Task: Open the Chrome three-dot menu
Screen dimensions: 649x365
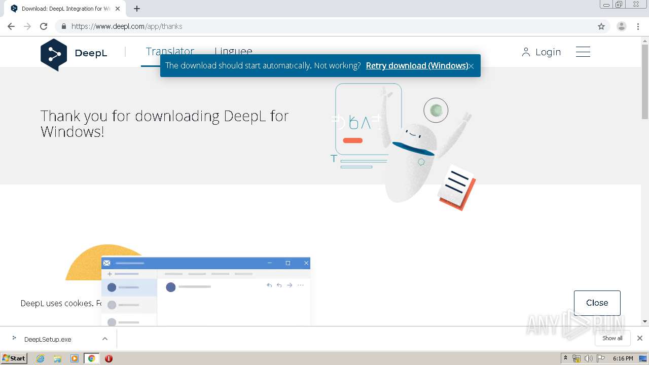Action: point(638,26)
